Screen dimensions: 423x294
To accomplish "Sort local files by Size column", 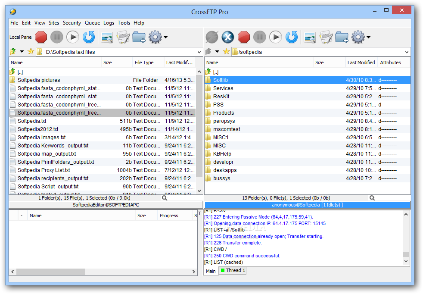I will coord(117,63).
